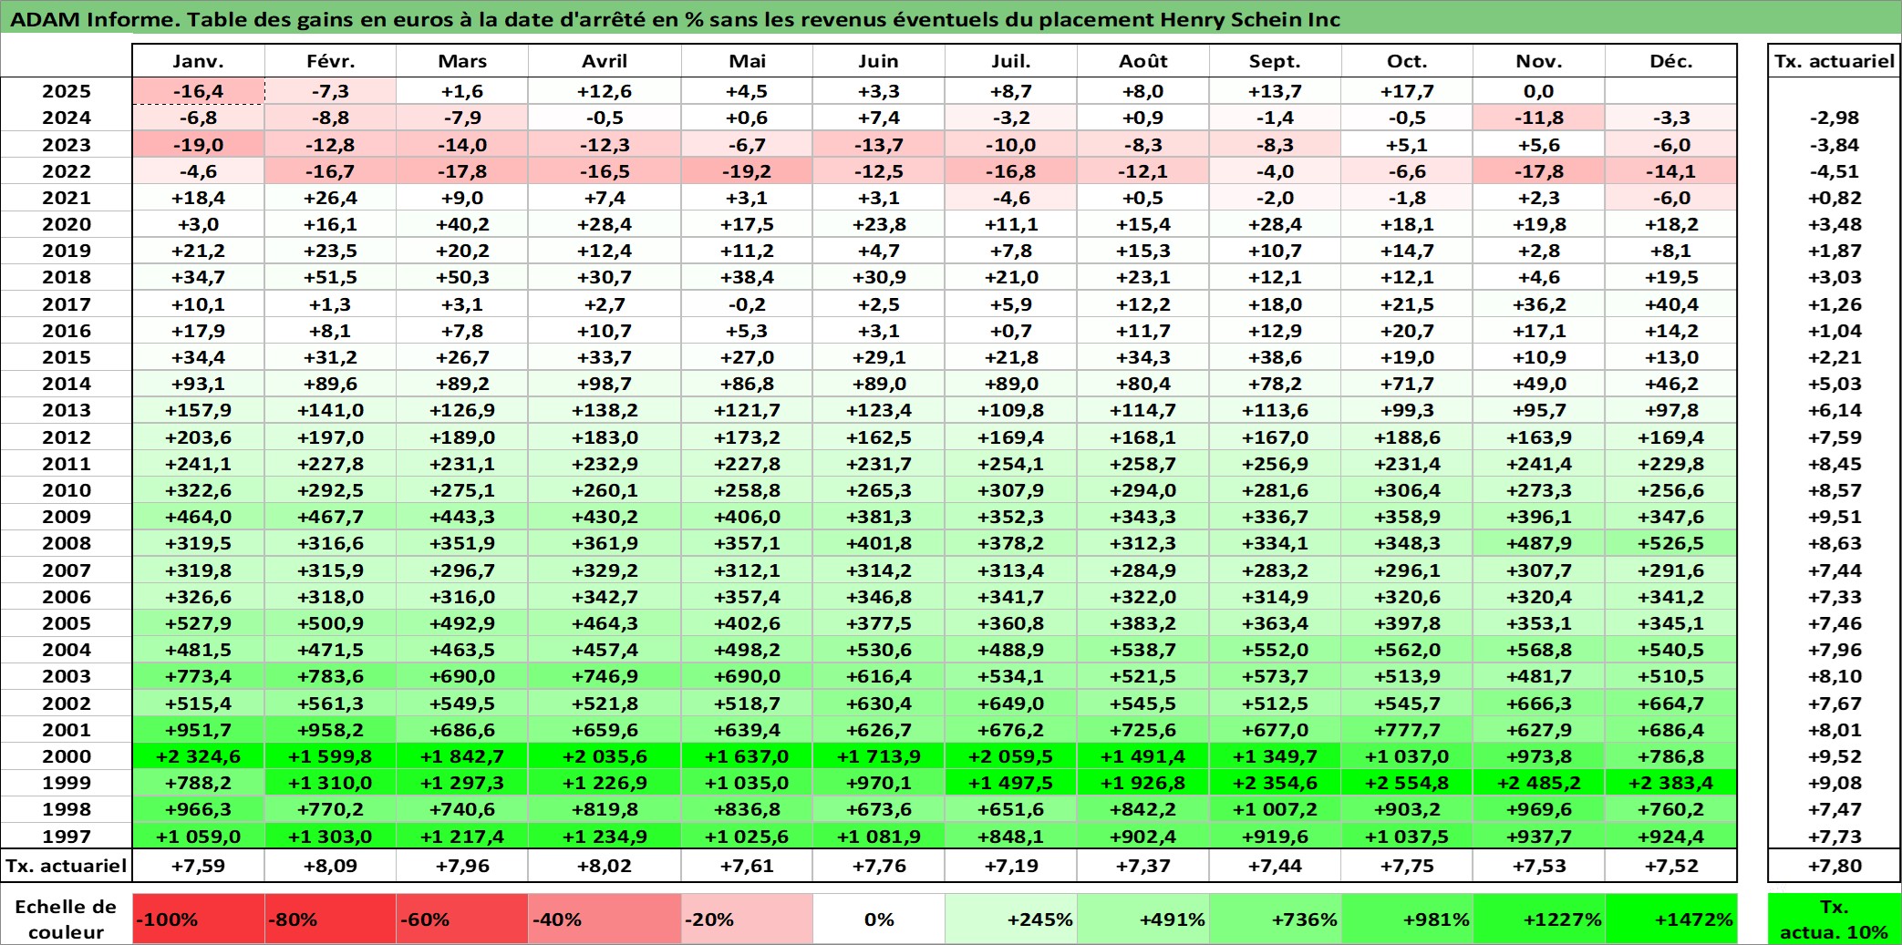Click the "Mars" column header
The width and height of the screenshot is (1902, 945).
tap(462, 61)
